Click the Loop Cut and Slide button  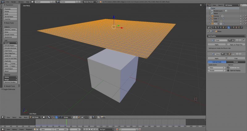[x=10, y=58]
